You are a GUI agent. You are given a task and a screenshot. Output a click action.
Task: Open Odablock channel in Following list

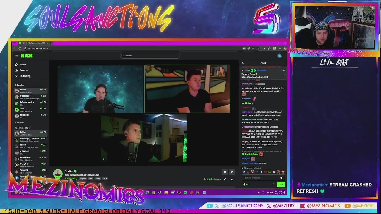tap(31, 97)
